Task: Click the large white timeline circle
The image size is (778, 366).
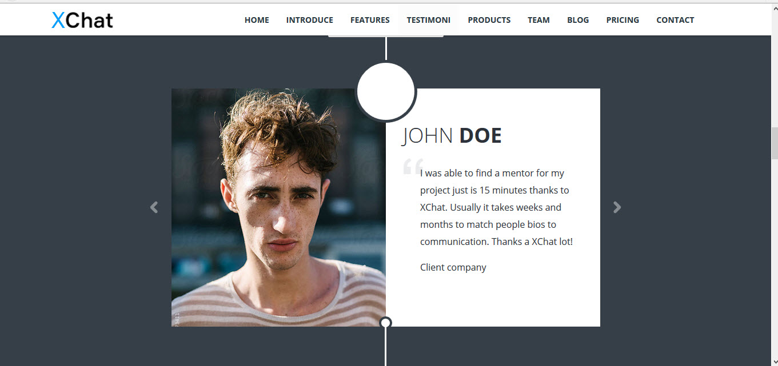Action: pyautogui.click(x=386, y=92)
